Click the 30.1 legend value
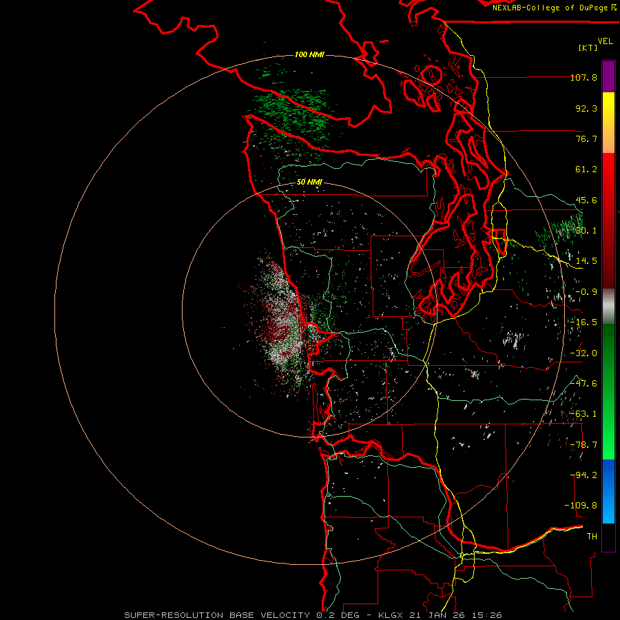Screen dimensions: 620x620 pos(586,231)
